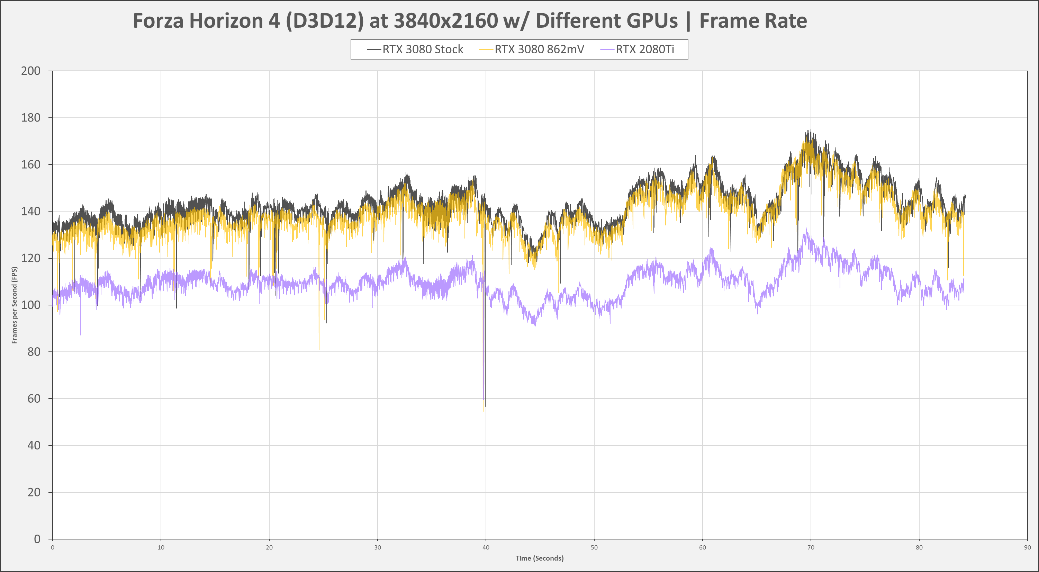Click the 160 label on vertical axis
The height and width of the screenshot is (572, 1039).
[31, 164]
